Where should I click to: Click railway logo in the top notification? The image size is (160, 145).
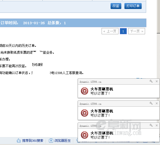84,91
